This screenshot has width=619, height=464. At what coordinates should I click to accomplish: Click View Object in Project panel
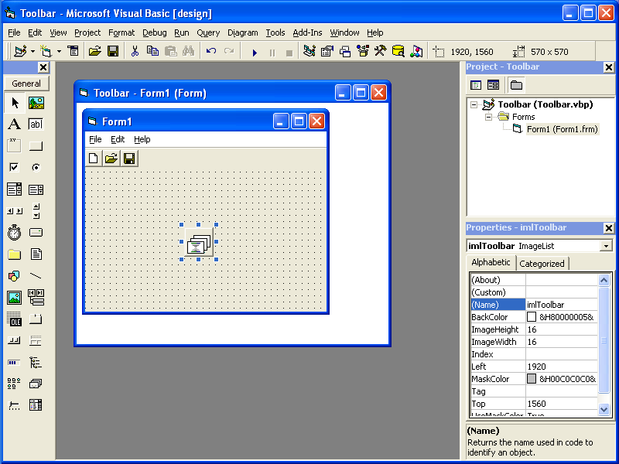[493, 85]
